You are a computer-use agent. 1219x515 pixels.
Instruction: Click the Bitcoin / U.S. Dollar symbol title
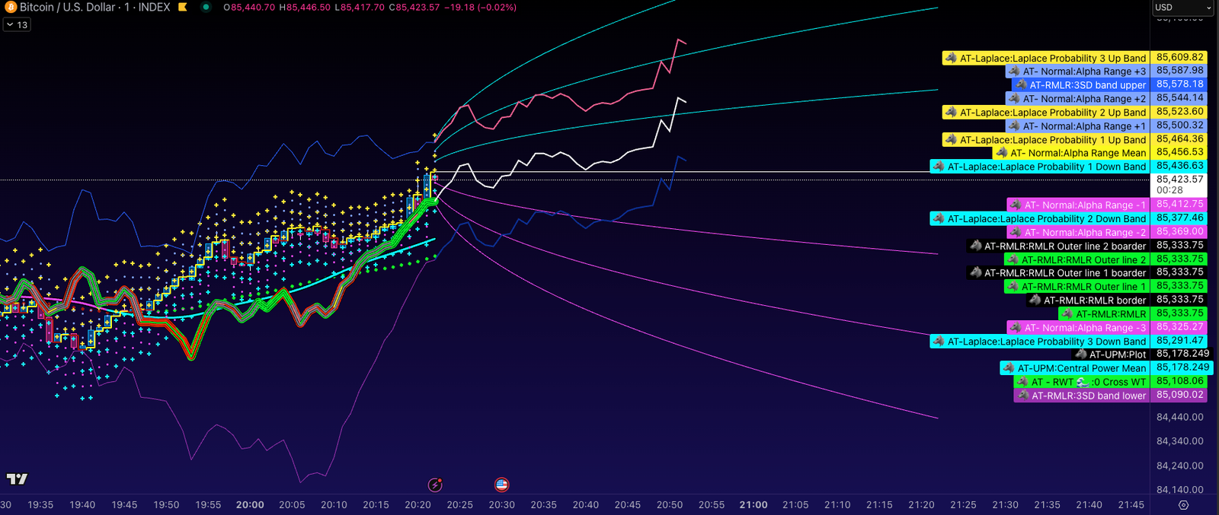tap(69, 7)
